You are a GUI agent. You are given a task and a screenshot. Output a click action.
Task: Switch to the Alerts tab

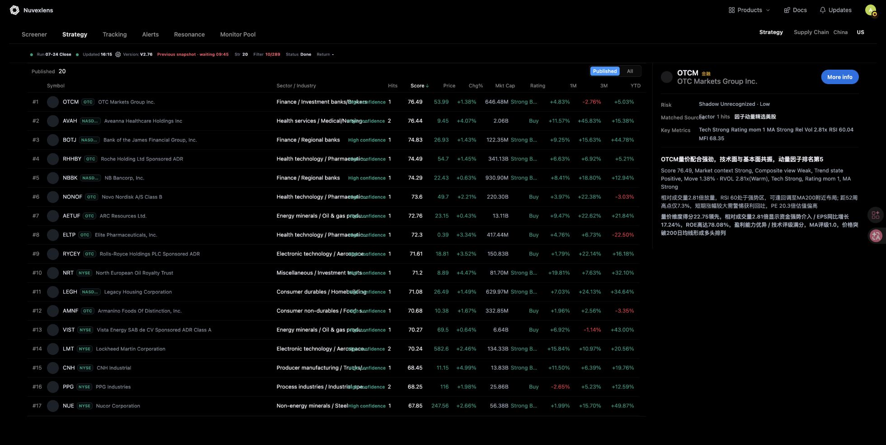pyautogui.click(x=150, y=34)
